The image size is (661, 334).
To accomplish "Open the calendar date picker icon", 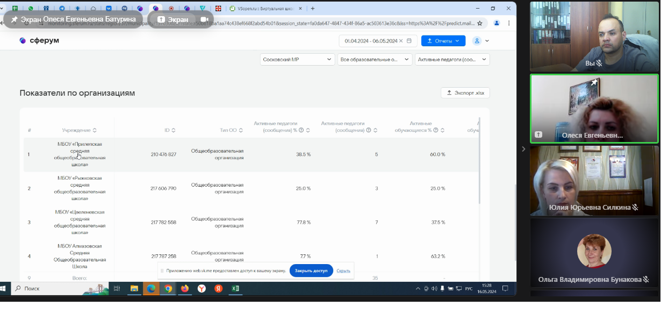I will (409, 41).
